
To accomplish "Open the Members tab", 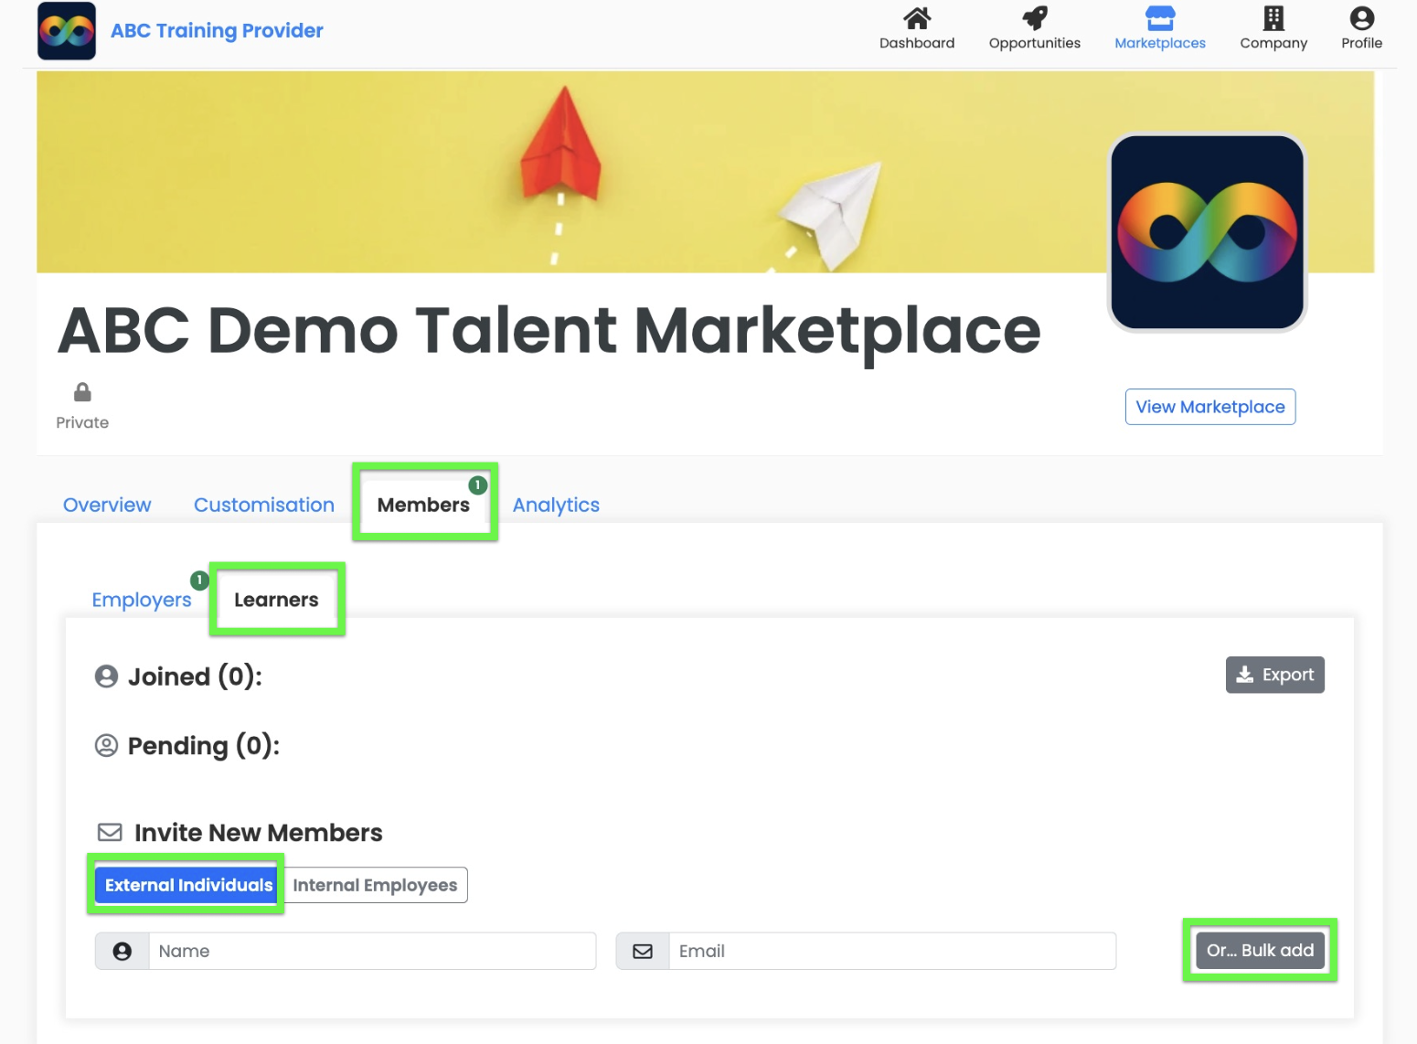I will [423, 505].
